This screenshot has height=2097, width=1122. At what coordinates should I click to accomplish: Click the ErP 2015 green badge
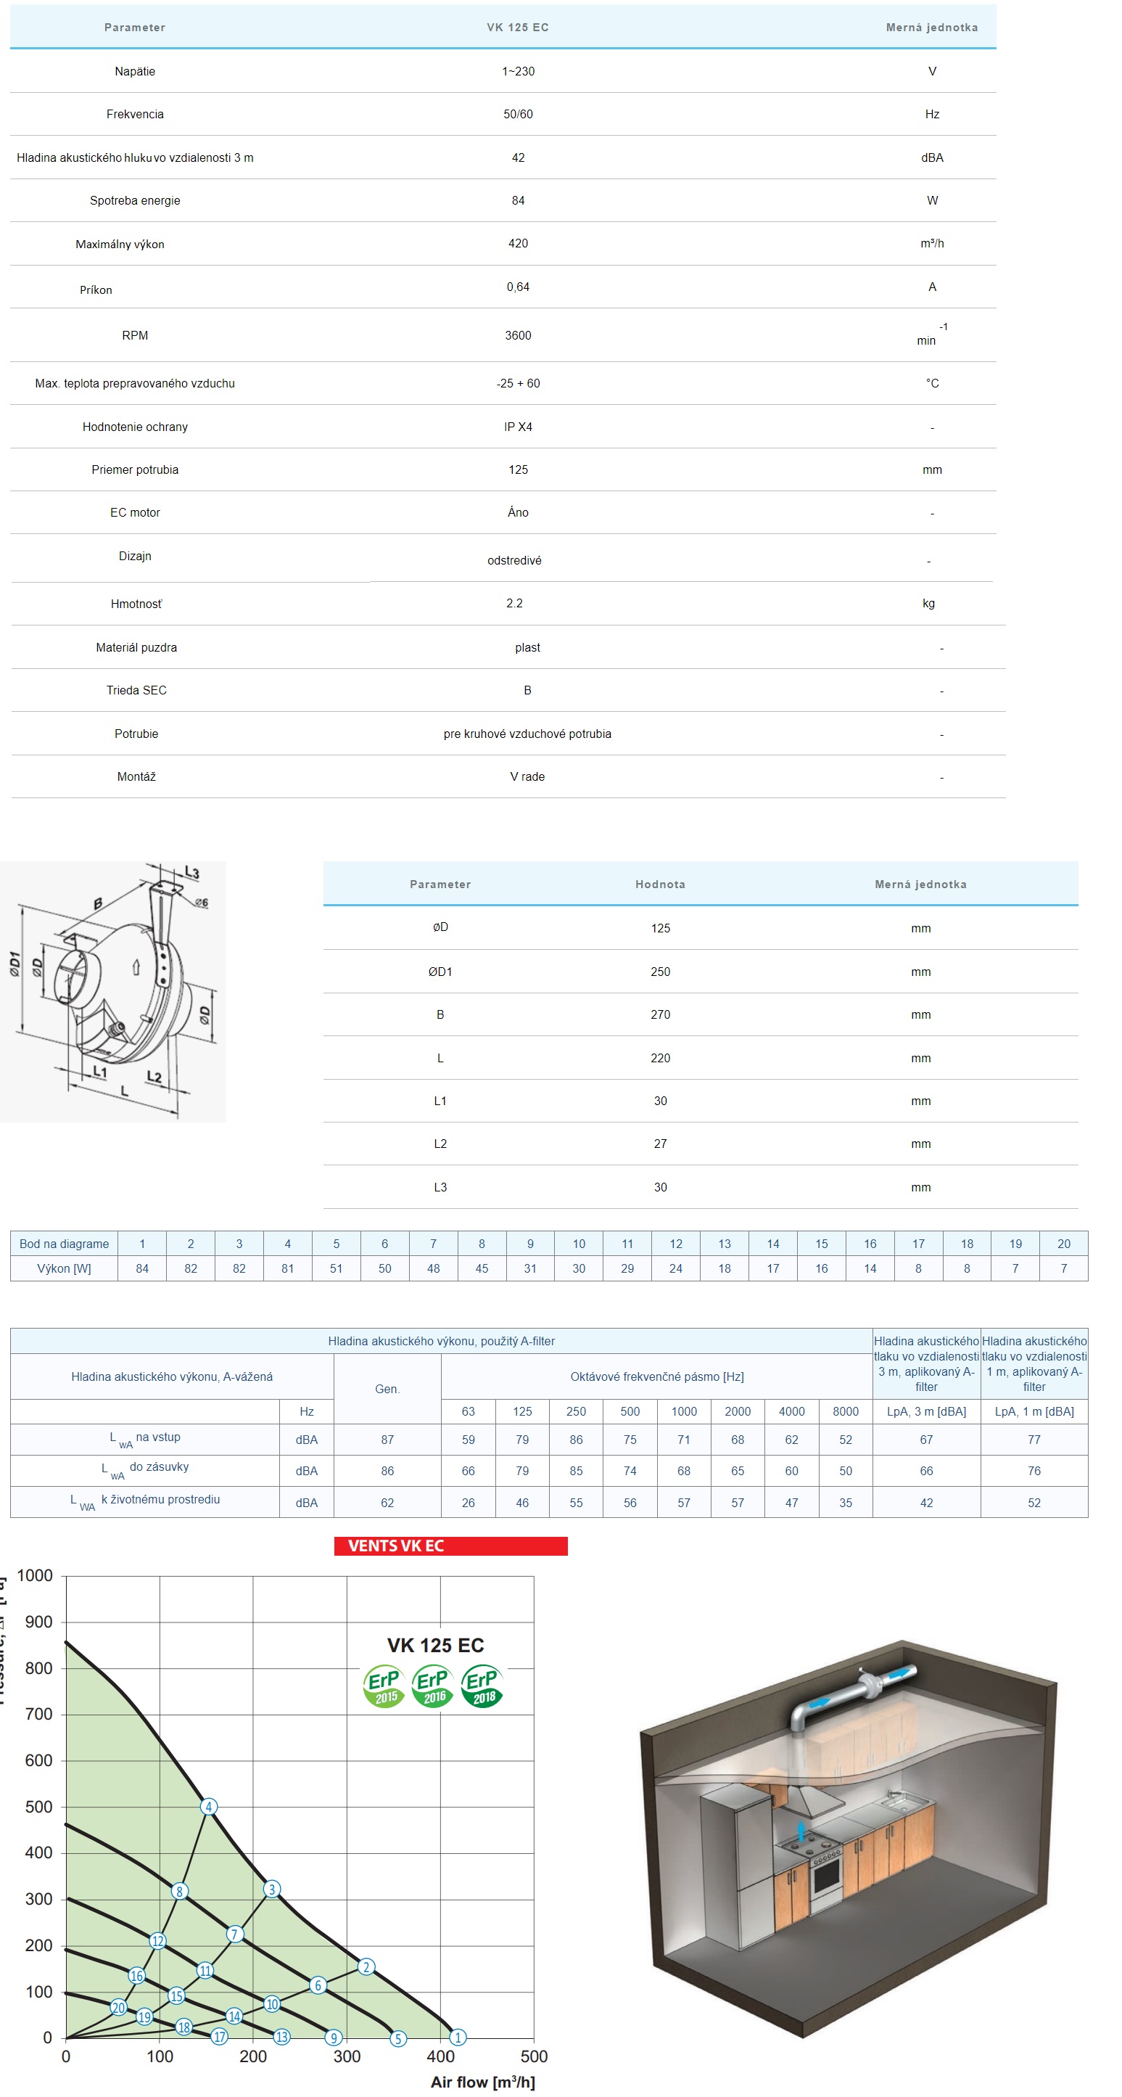click(x=384, y=1686)
